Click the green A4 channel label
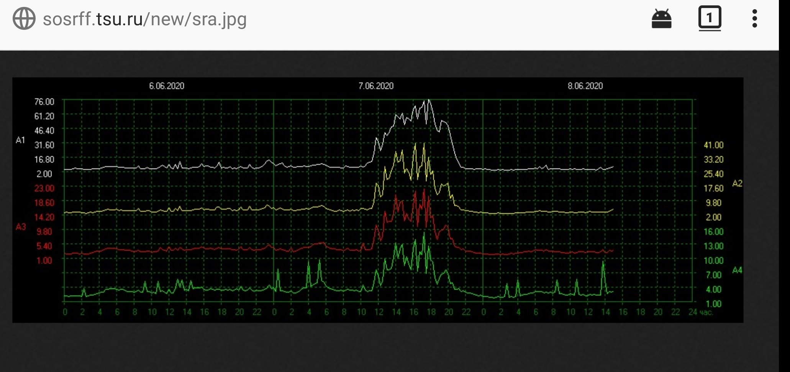The height and width of the screenshot is (372, 790). pos(737,271)
